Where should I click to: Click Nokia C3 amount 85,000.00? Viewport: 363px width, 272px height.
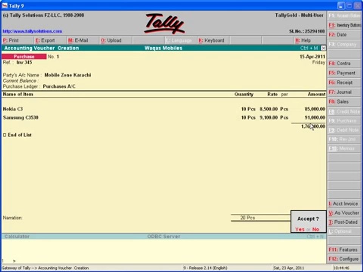[315, 109]
